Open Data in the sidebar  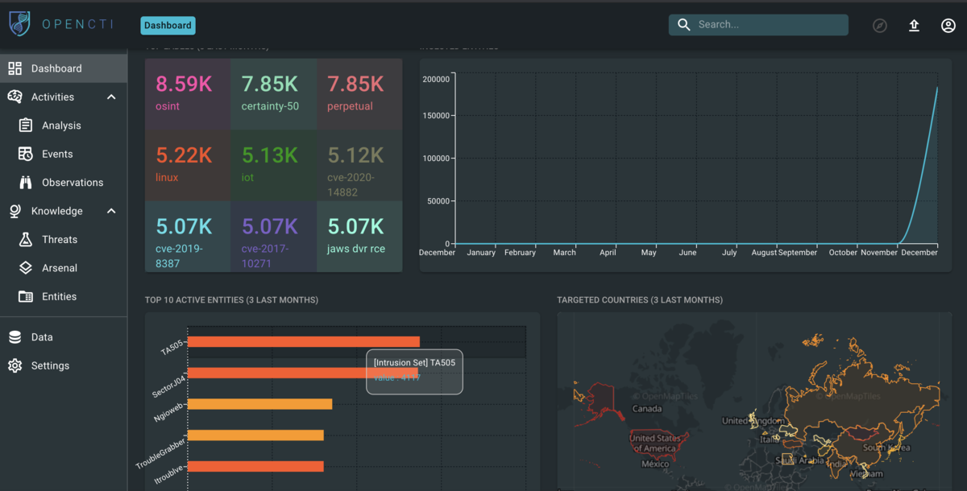(x=64, y=337)
